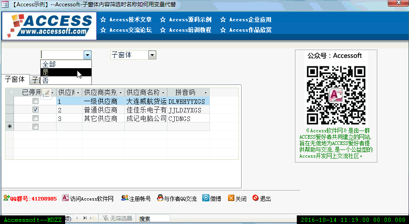Click the ACCESS accessoft.com logo
This screenshot has width=409, height=224.
(x=49, y=26)
